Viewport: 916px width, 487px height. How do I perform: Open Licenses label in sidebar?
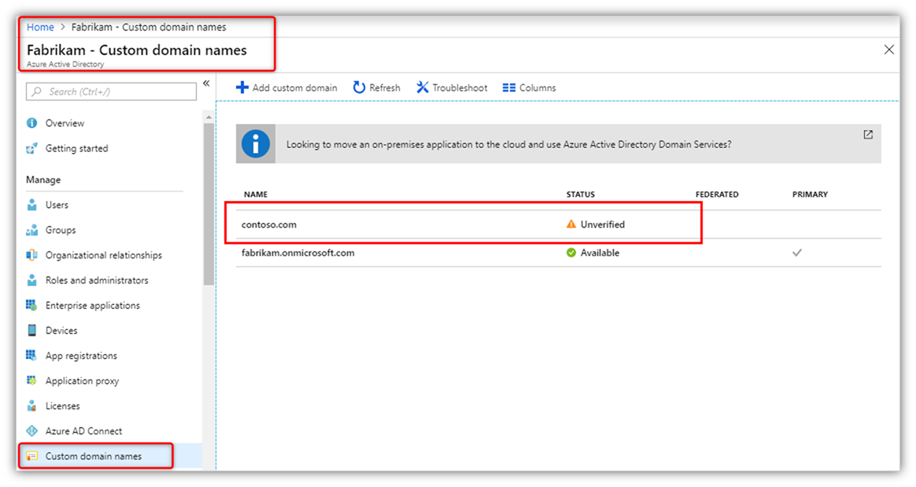point(62,405)
